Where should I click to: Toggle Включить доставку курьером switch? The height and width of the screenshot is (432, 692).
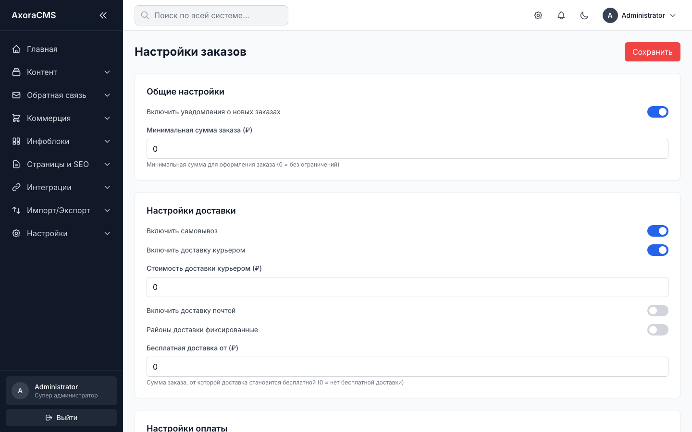(x=658, y=250)
